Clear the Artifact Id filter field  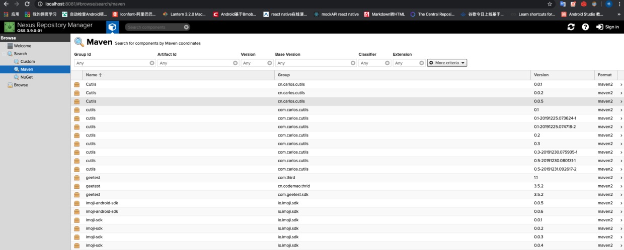click(235, 63)
